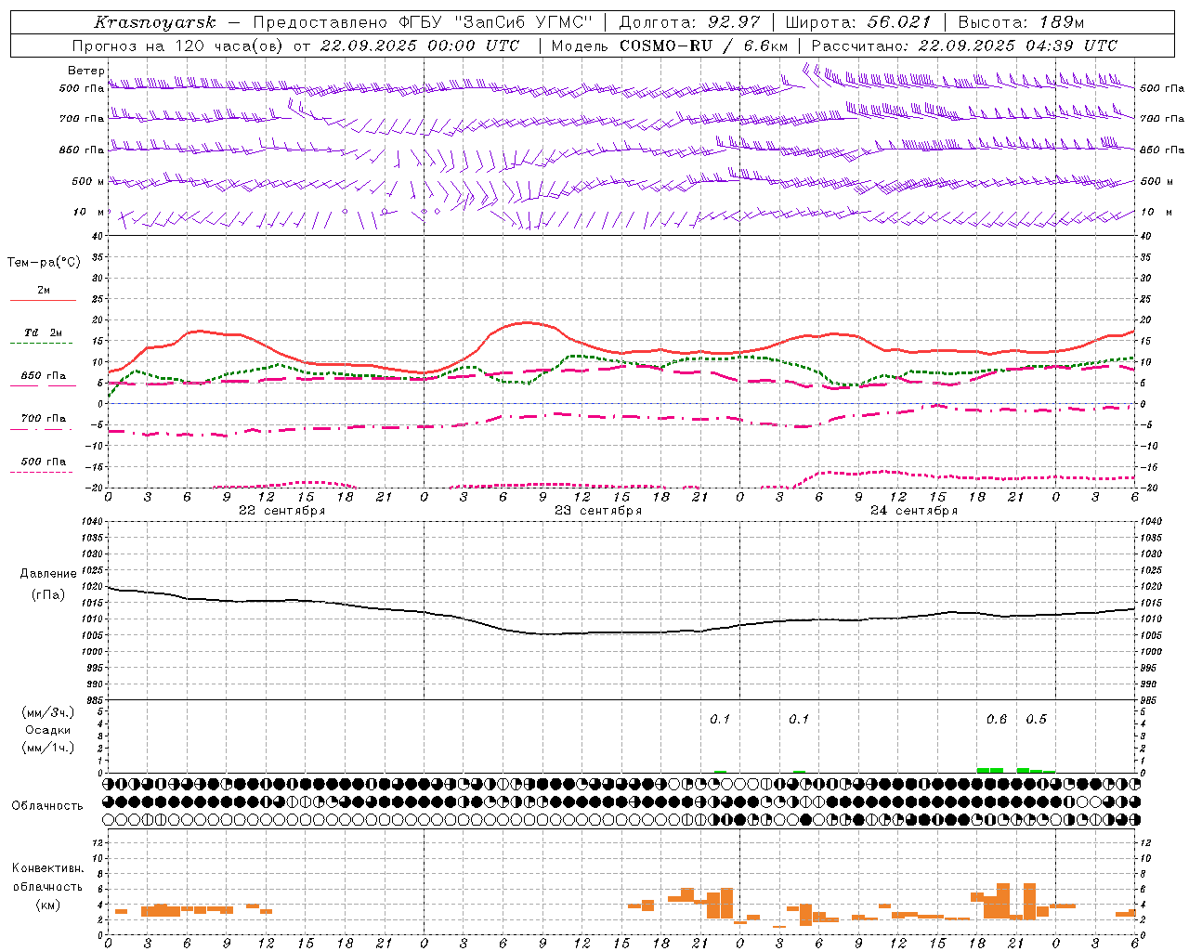This screenshot has height=951, width=1189.
Task: Click the 'Предоставлено ФГБУ "ЗапСиб УГМС"' provider text
Action: pyautogui.click(x=423, y=22)
